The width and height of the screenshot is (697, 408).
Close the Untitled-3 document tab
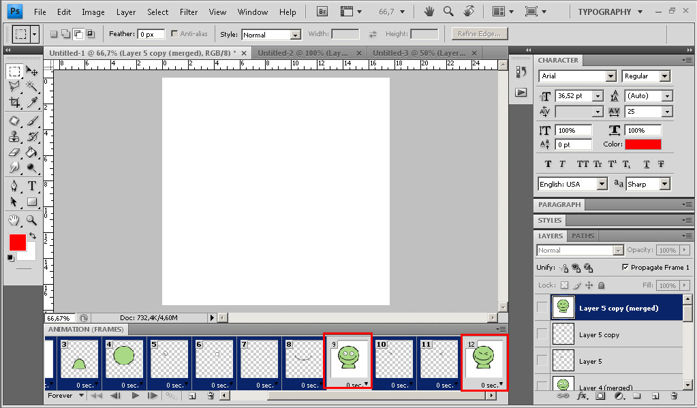point(474,53)
